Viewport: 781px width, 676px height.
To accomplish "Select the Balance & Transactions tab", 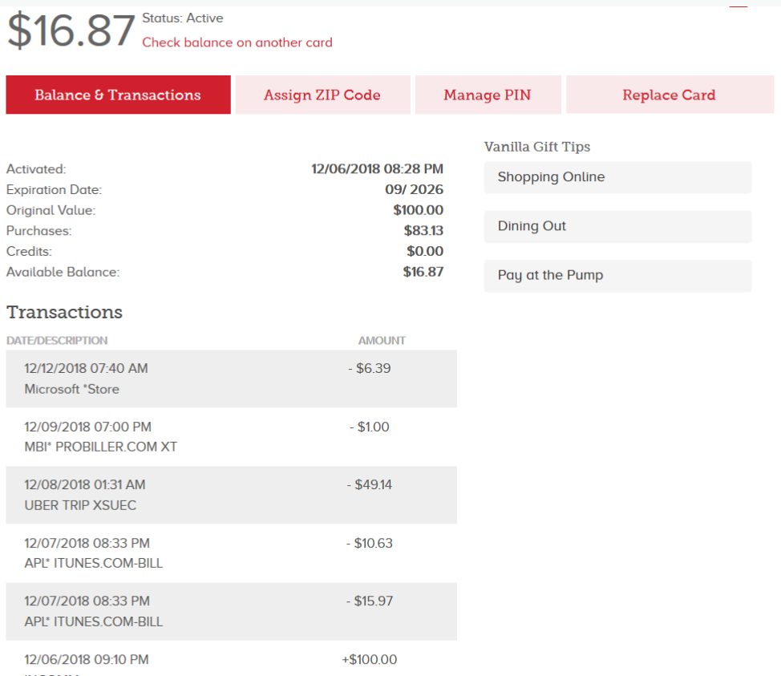I will [118, 94].
